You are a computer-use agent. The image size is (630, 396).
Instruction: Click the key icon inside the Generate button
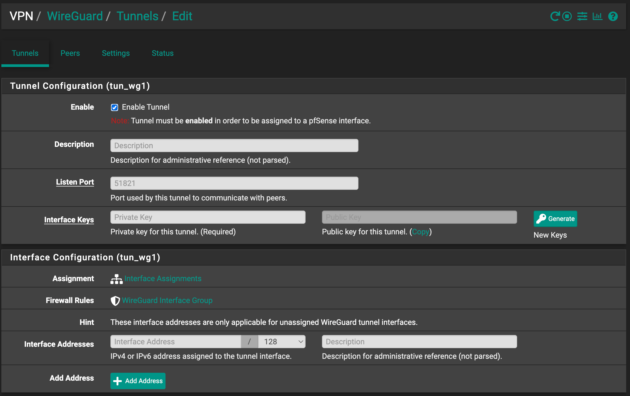tap(541, 219)
